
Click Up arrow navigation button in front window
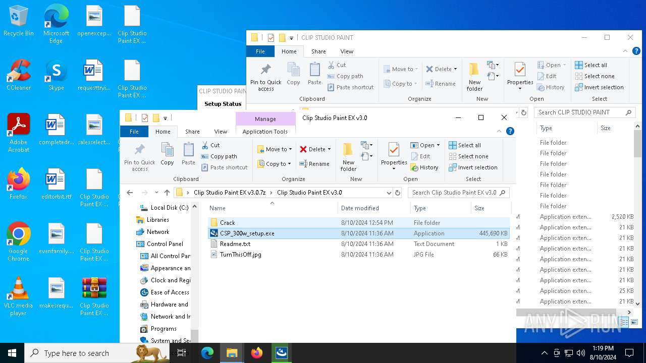click(x=167, y=193)
